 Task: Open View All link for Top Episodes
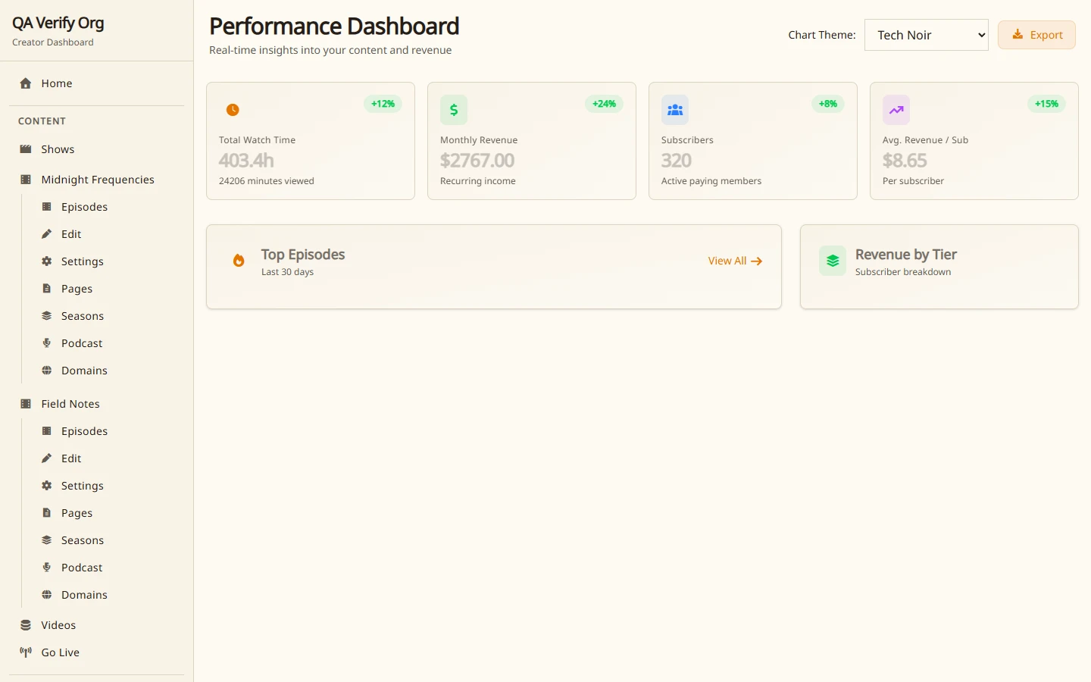tap(735, 261)
